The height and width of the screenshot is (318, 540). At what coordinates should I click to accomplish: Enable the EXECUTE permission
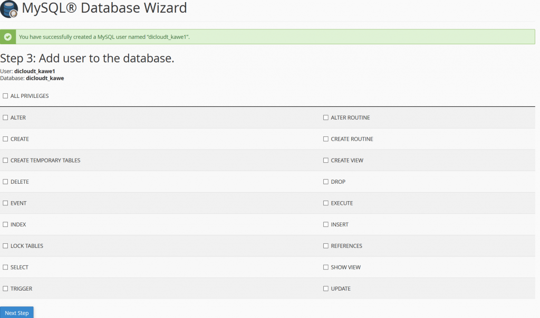pos(325,203)
